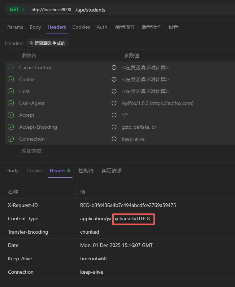The image size is (235, 287).
Task: Switch to the Params tab
Action: (15, 27)
